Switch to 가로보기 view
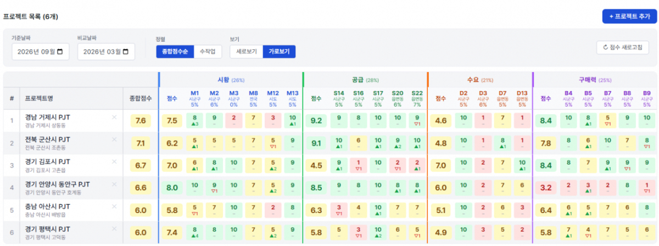Viewport: 659px width, 246px height. pos(279,52)
